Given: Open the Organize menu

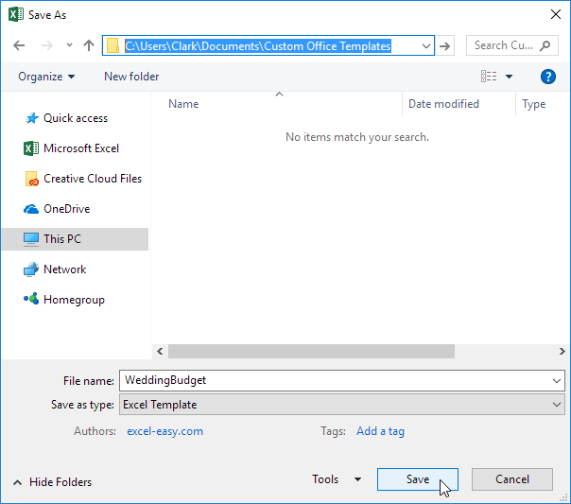Looking at the screenshot, I should click(x=46, y=77).
